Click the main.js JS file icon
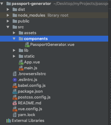 (x=21, y=68)
